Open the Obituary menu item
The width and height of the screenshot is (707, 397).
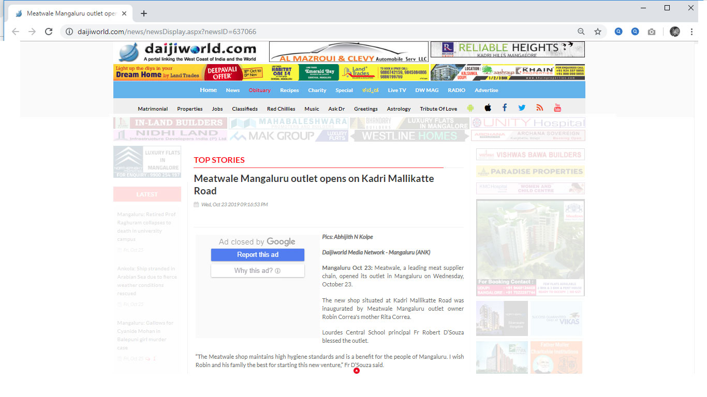click(x=260, y=90)
